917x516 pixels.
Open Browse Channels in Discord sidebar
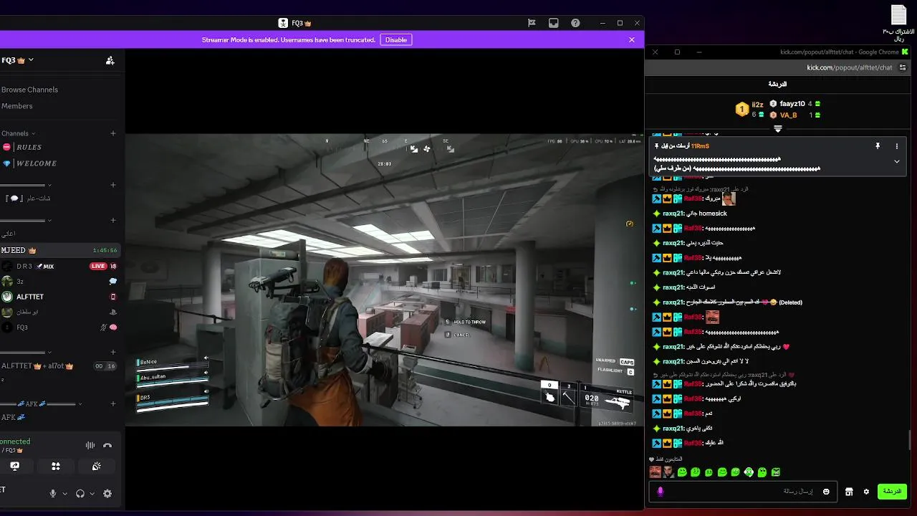pos(29,90)
